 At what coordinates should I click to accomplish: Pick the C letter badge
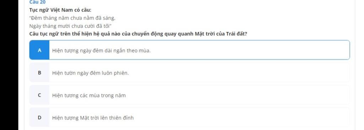[x=39, y=95]
